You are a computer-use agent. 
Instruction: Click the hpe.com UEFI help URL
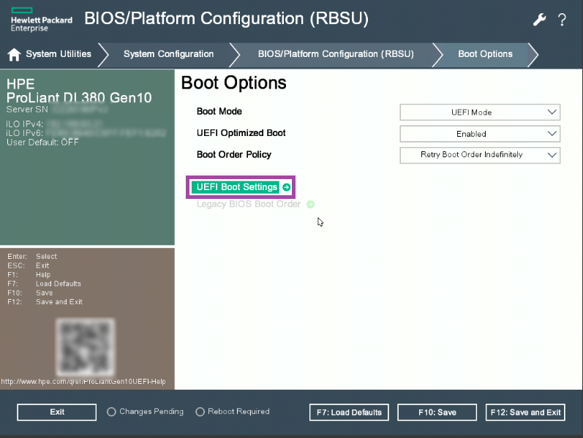click(x=83, y=382)
